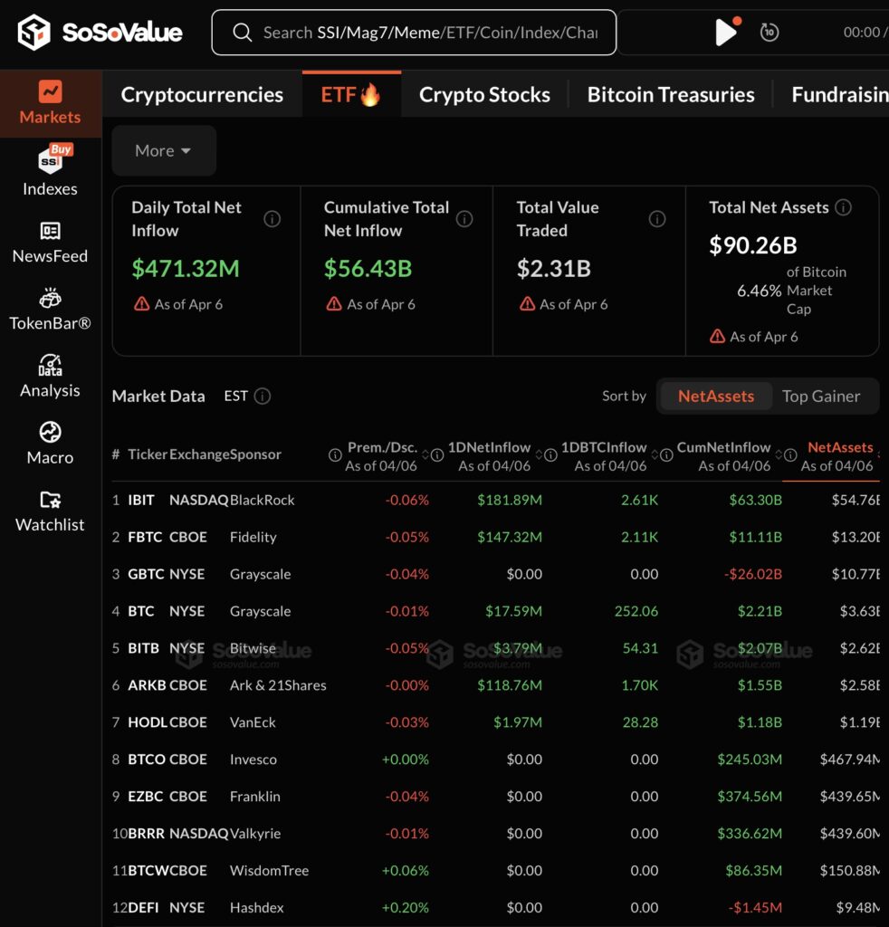Open the Analysis data icon
The width and height of the screenshot is (889, 927).
(50, 364)
